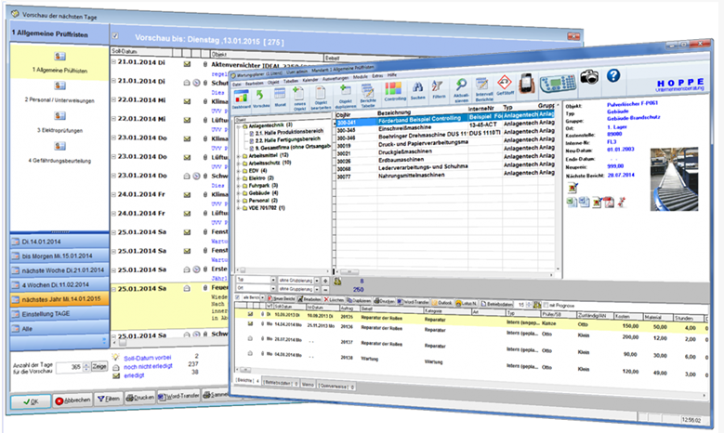Expand the EDV (4) tree node
This screenshot has width=724, height=433.
[239, 171]
